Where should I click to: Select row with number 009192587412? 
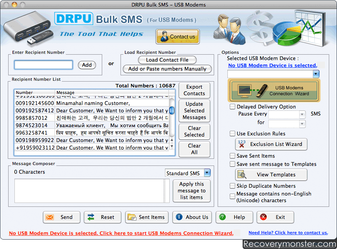click(92, 110)
